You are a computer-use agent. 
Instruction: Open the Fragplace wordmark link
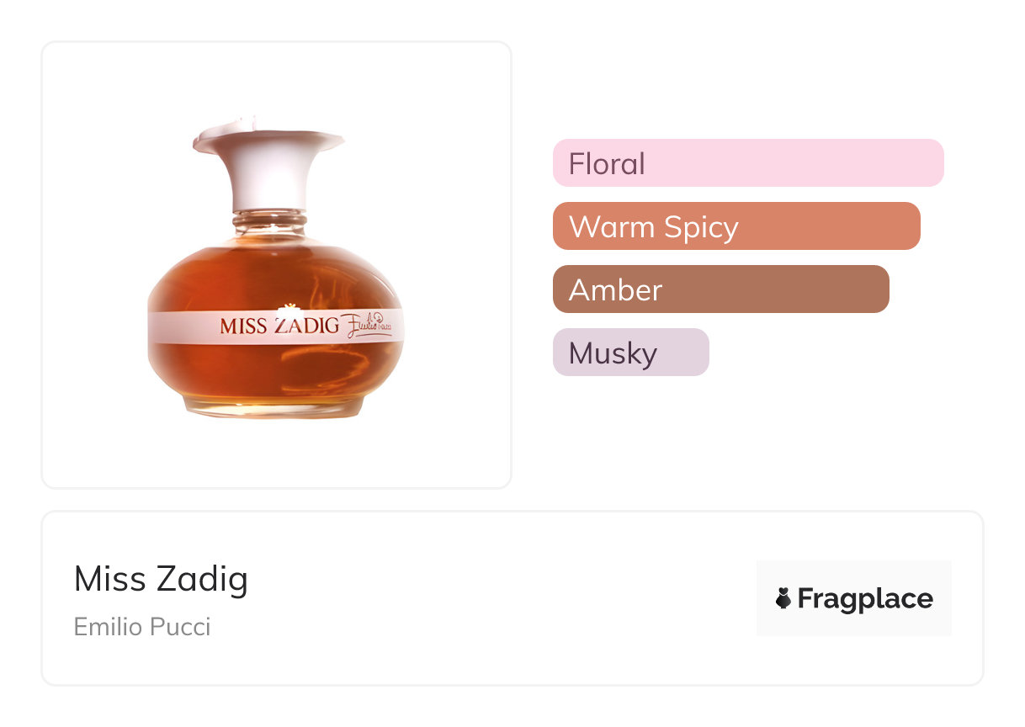tap(865, 598)
